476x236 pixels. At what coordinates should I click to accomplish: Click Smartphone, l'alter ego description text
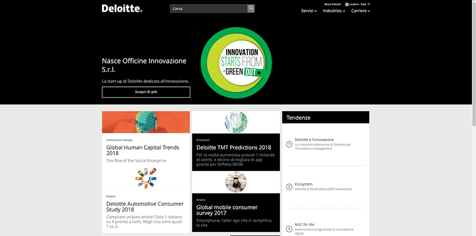coord(234,223)
